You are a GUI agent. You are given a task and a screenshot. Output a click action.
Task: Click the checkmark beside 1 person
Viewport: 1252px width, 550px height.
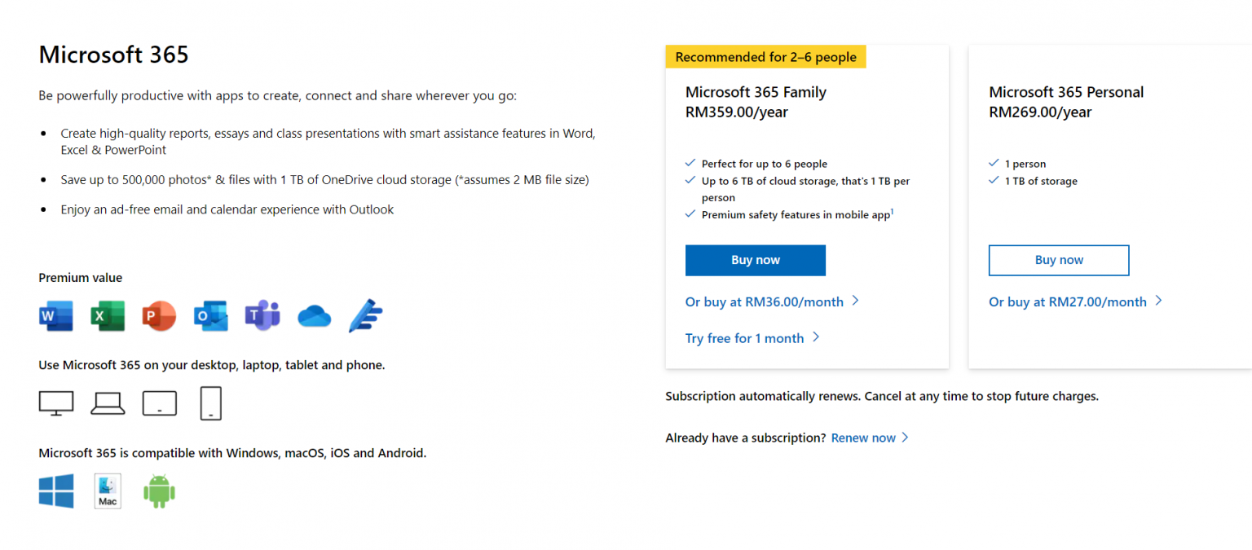(994, 163)
